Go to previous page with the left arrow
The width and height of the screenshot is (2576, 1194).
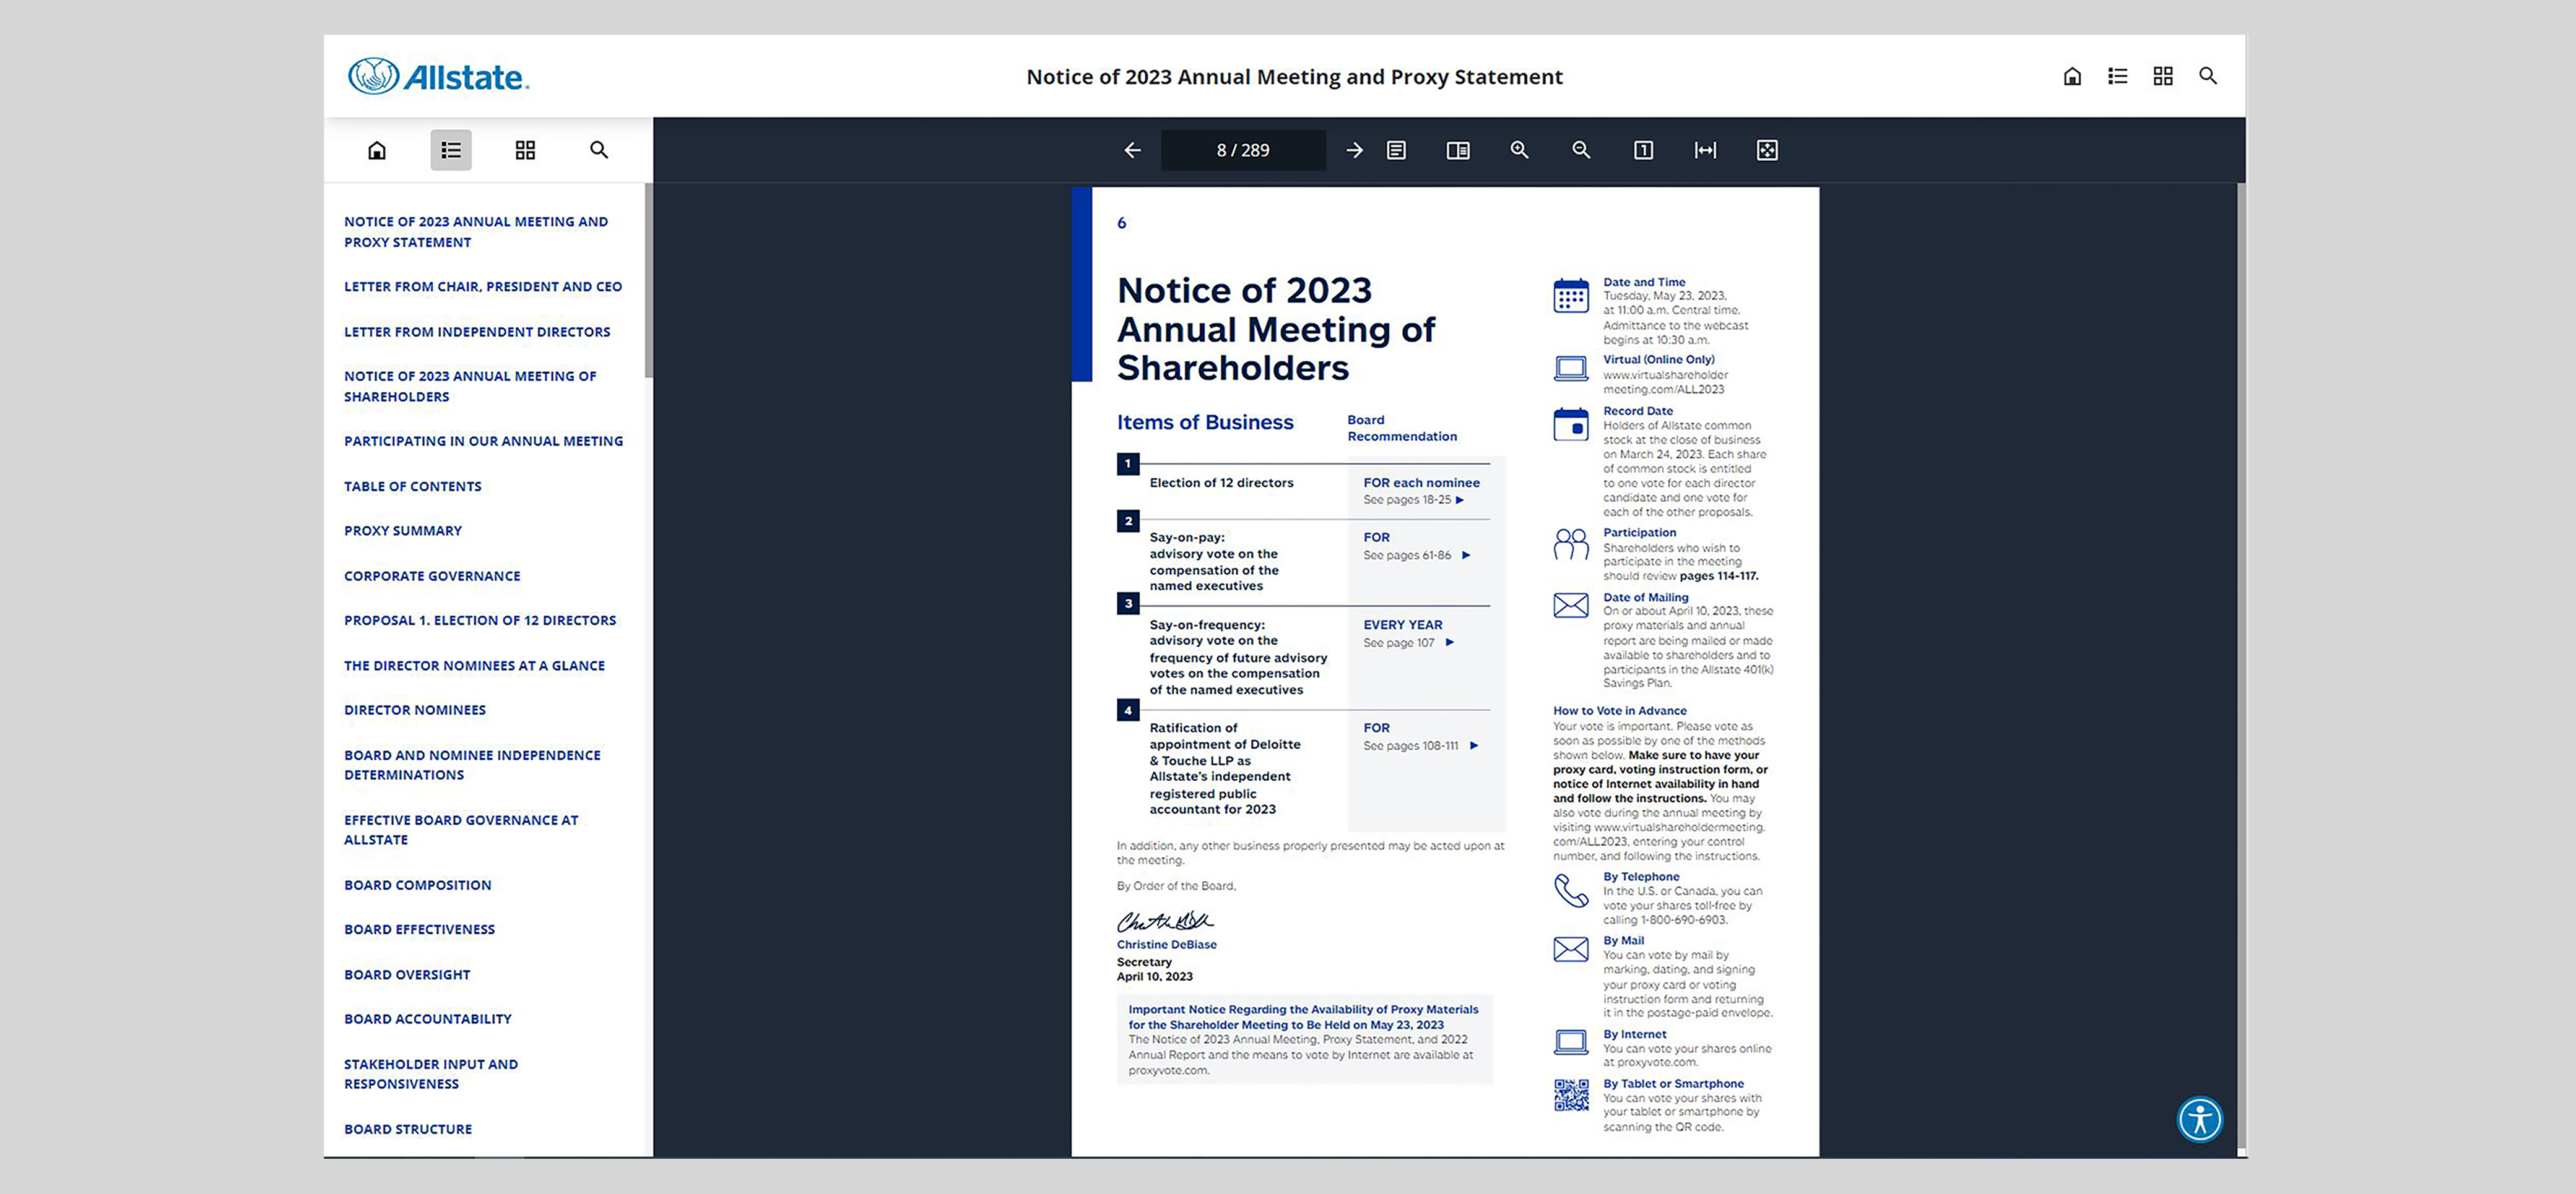click(1132, 150)
